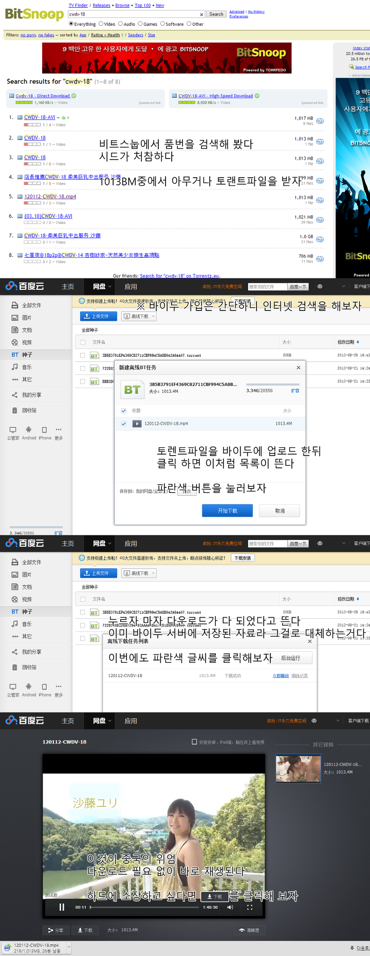Close the 新建离线BT任务 dialog with the x
This screenshot has height=956, width=370.
coord(299,368)
